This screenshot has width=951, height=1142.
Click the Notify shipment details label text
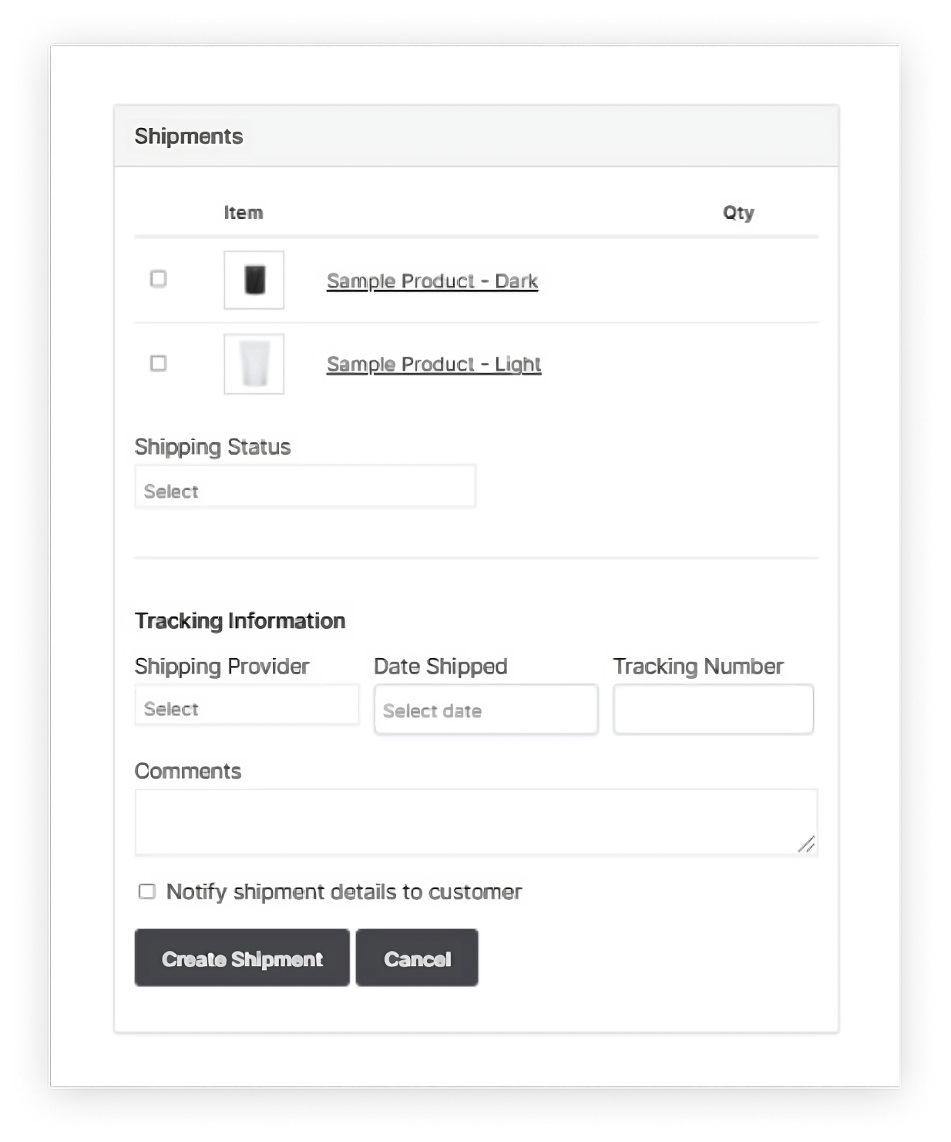344,892
